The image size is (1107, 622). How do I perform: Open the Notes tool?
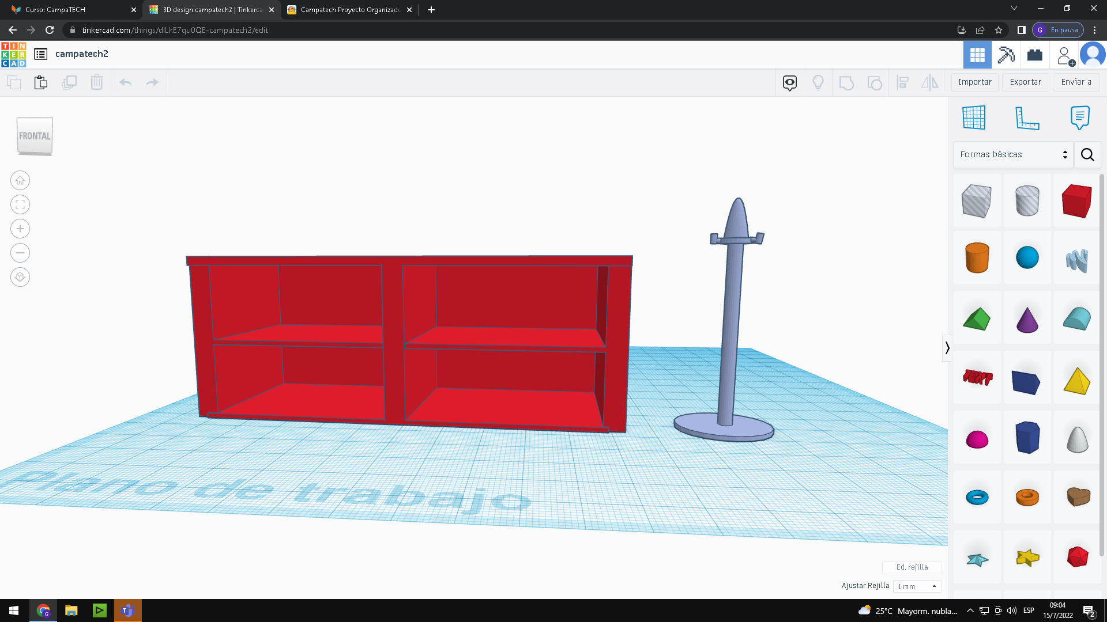point(1079,118)
